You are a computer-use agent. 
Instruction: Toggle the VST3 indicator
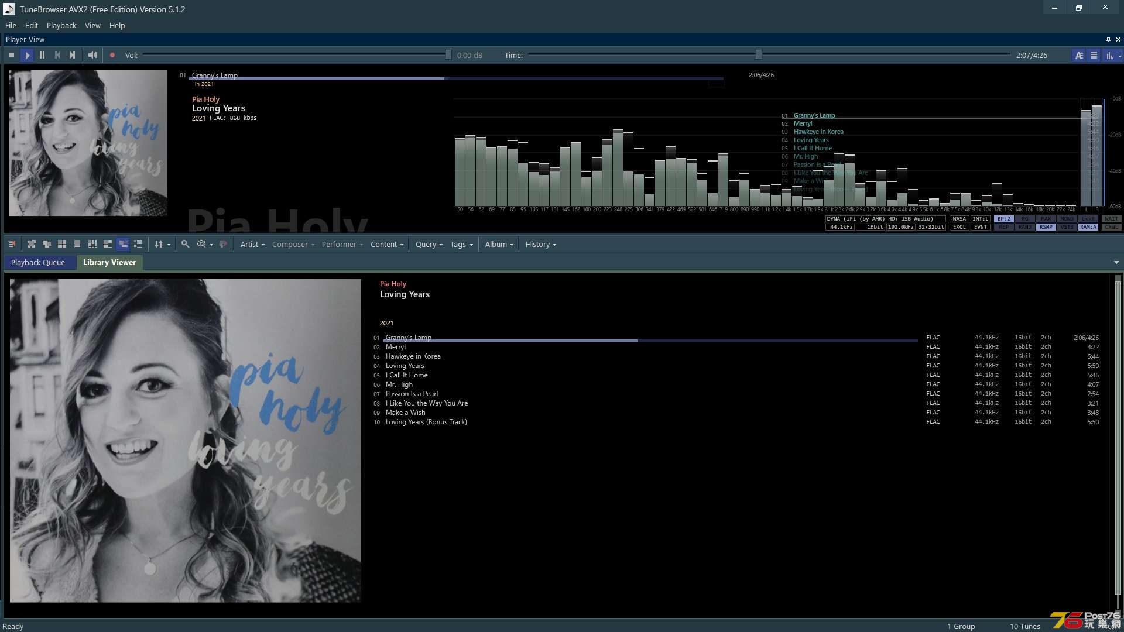pos(1067,227)
